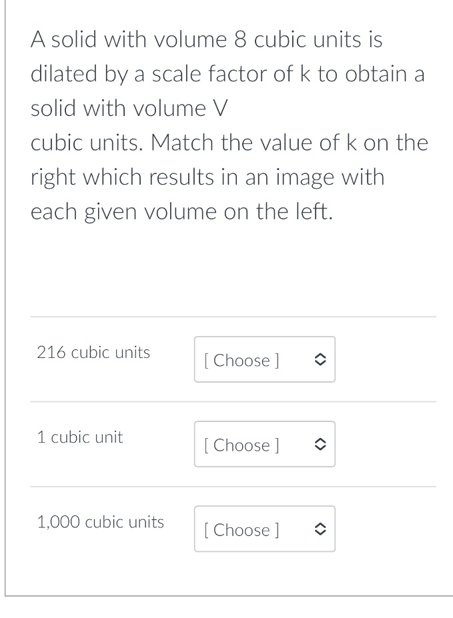The image size is (453, 618).
Task: Click the 1 cubic unit label
Action: (x=79, y=437)
